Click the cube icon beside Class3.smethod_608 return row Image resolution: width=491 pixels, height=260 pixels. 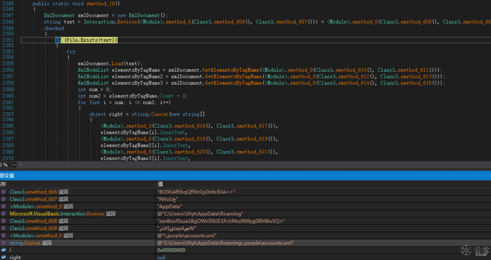4,221
